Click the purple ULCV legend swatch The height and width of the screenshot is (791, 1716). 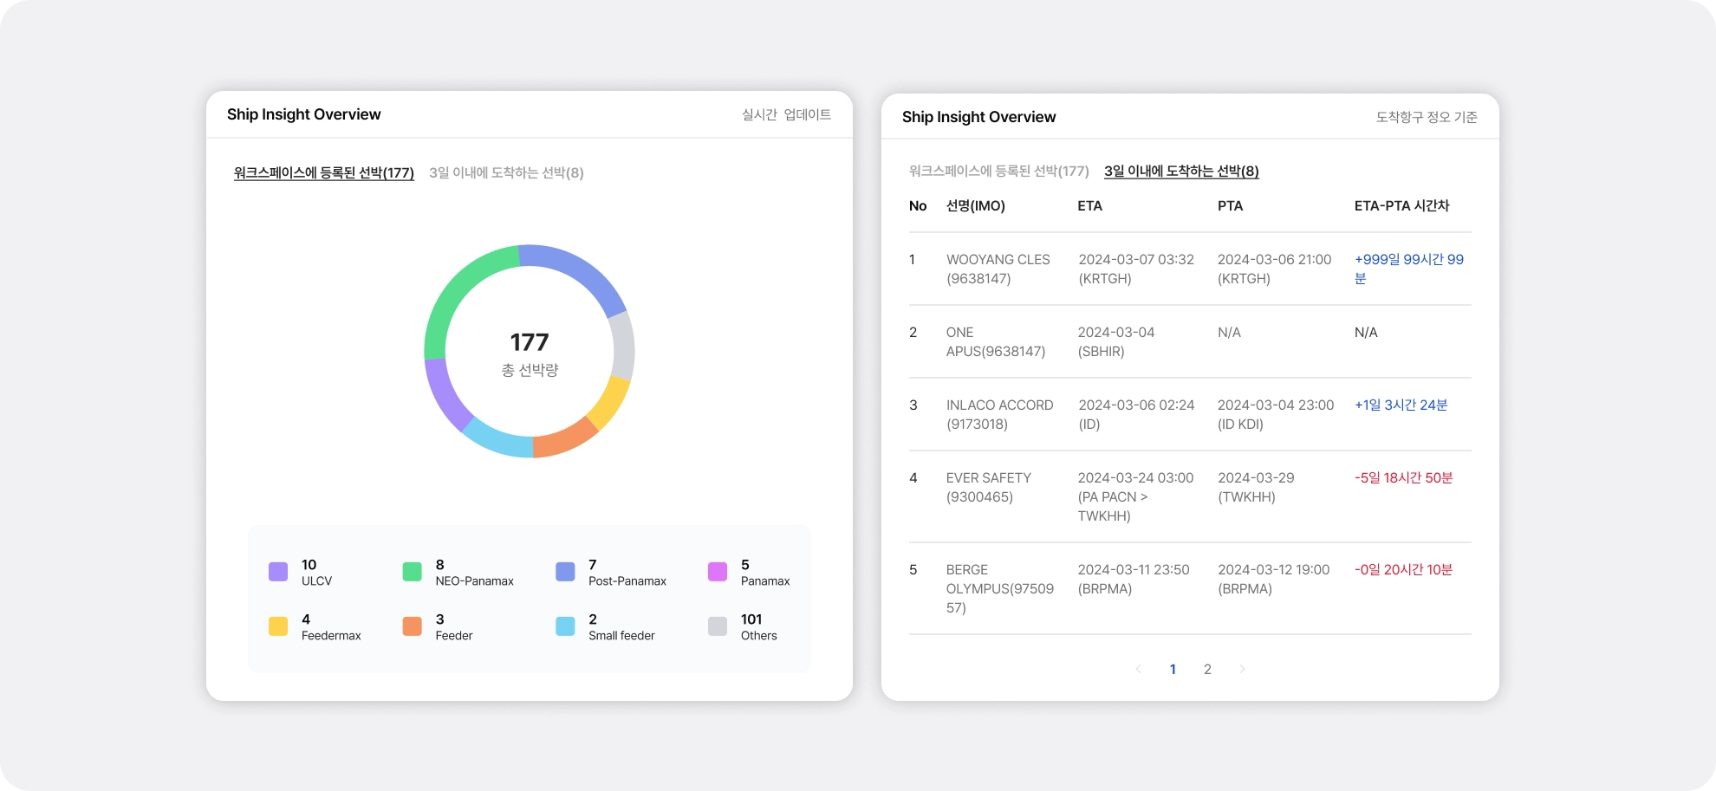coord(278,572)
